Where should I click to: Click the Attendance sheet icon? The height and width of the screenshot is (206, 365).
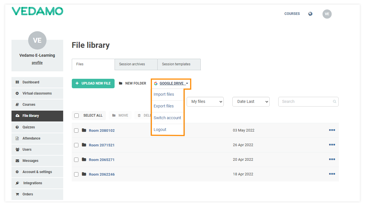coord(17,138)
